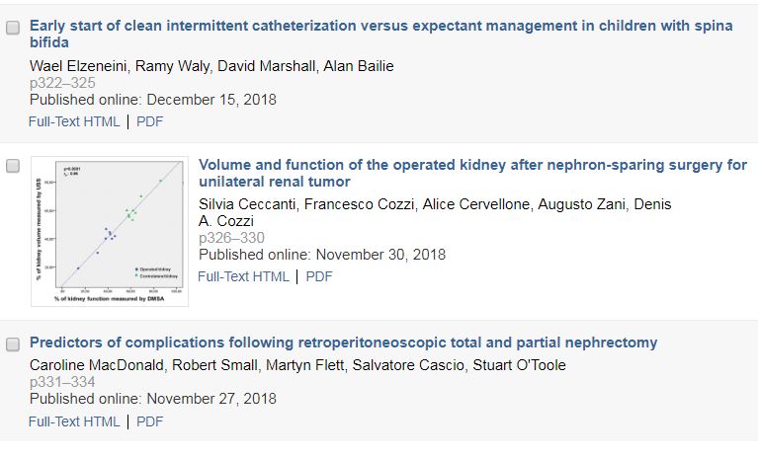Open the article on predictors of complications after nephrectomy

click(343, 343)
